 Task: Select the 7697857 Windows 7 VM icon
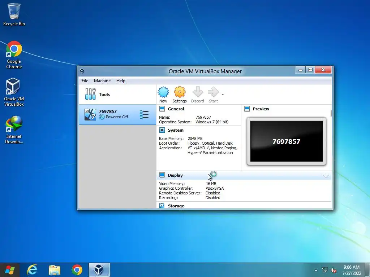coord(90,114)
